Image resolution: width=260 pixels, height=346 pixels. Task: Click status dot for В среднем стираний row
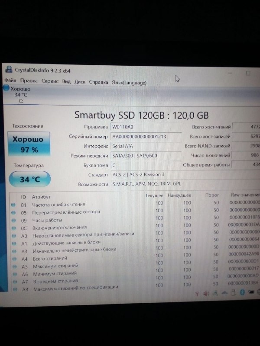pos(15,282)
